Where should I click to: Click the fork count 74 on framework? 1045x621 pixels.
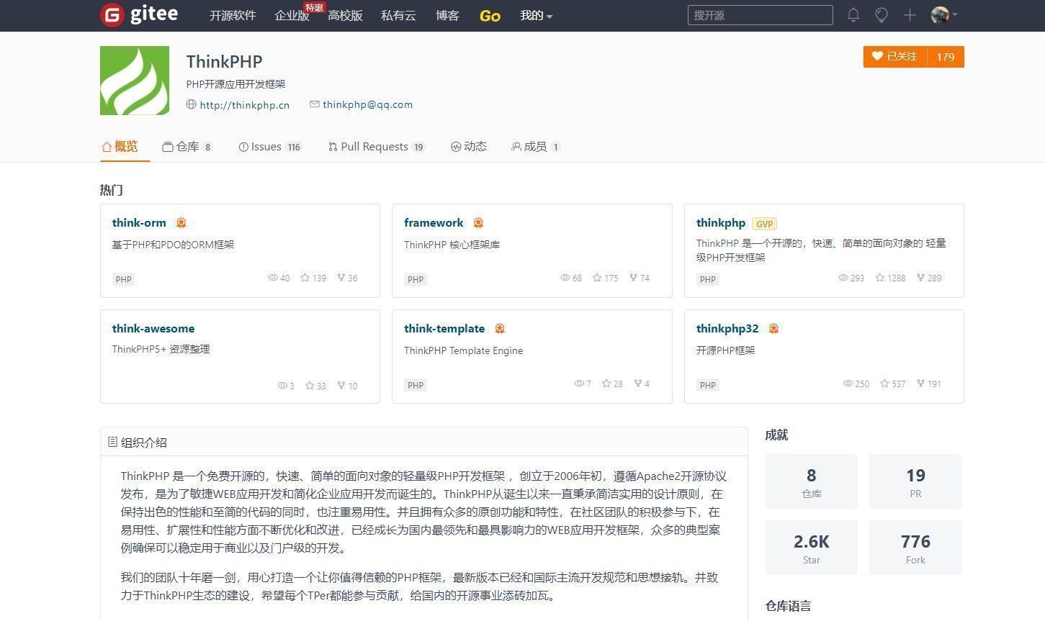tap(640, 278)
